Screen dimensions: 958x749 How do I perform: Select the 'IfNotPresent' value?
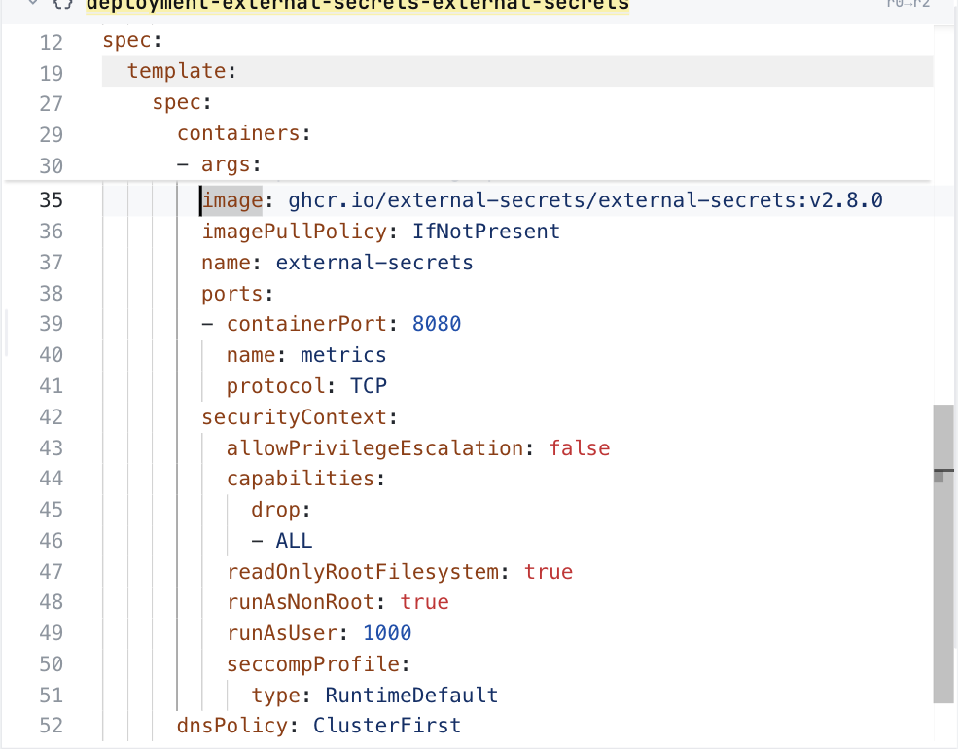click(485, 232)
